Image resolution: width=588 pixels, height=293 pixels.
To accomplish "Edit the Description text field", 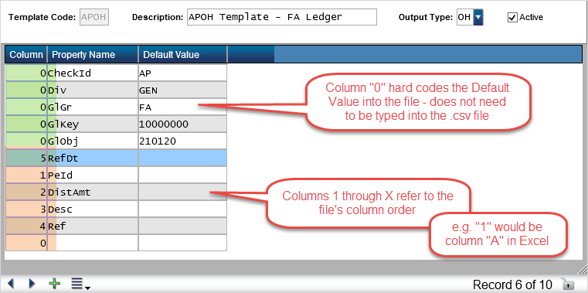I will point(281,17).
